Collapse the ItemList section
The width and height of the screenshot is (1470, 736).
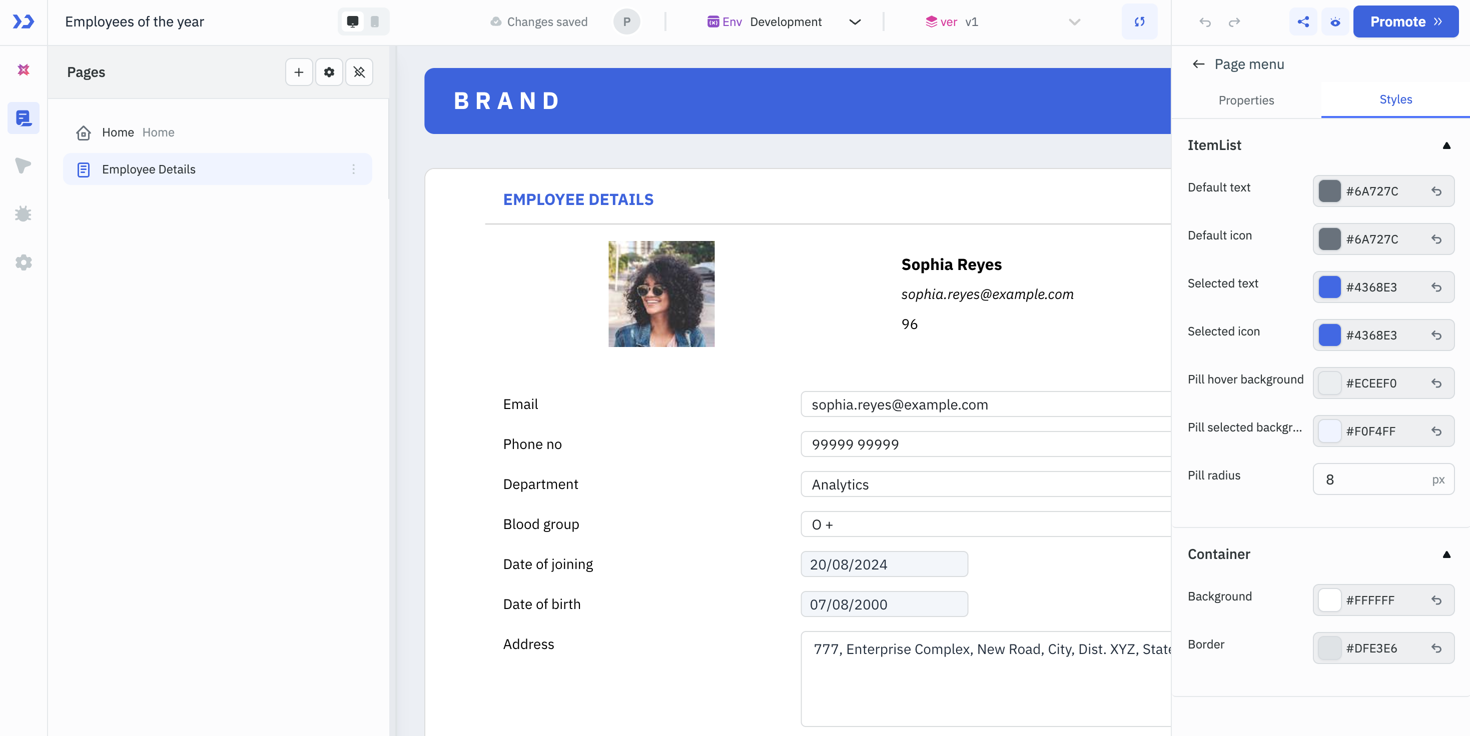(1446, 145)
